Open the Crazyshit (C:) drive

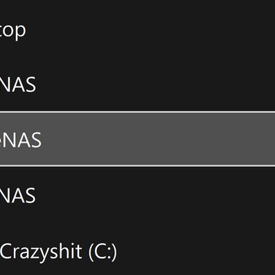(x=137, y=251)
